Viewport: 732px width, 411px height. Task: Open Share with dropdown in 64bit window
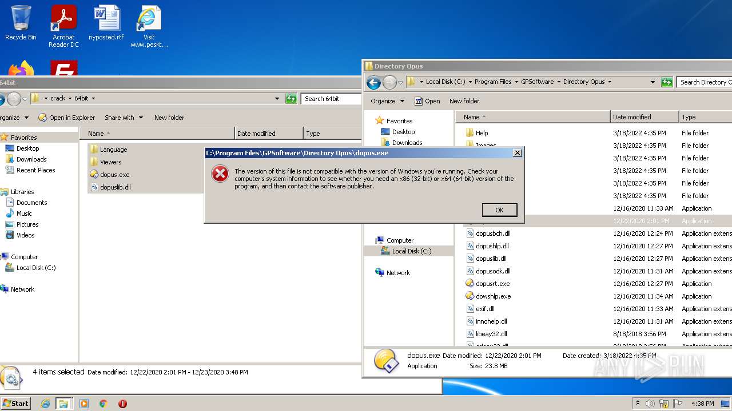click(x=124, y=118)
